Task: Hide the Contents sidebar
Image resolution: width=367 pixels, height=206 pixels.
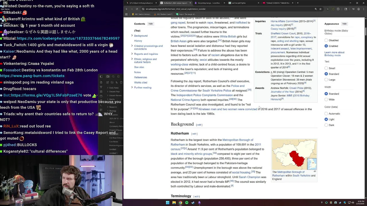Action: pos(151,24)
